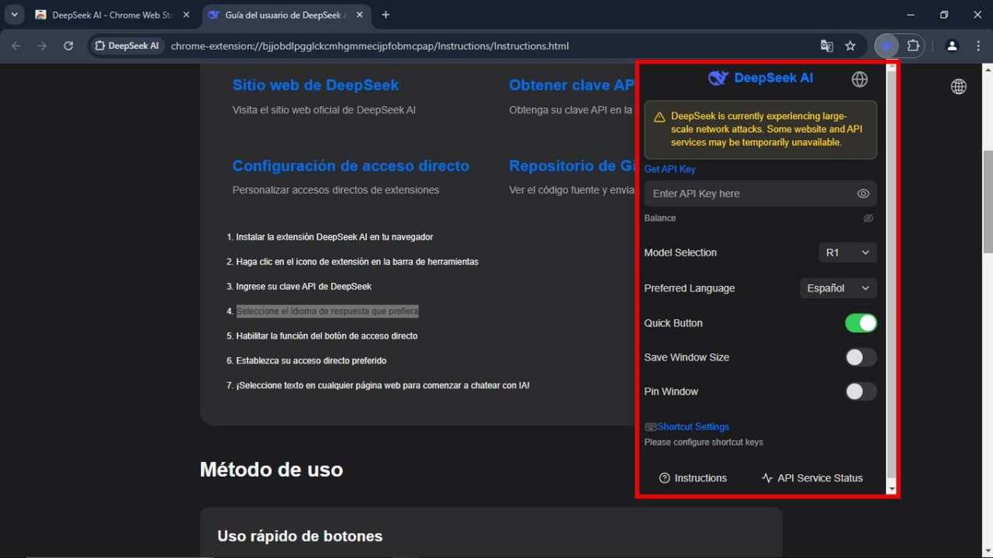Image resolution: width=993 pixels, height=558 pixels.
Task: Go back to previous page
Action: click(16, 46)
